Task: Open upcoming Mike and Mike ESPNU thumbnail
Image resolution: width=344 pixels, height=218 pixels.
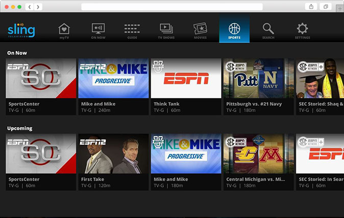Action: [x=186, y=154]
